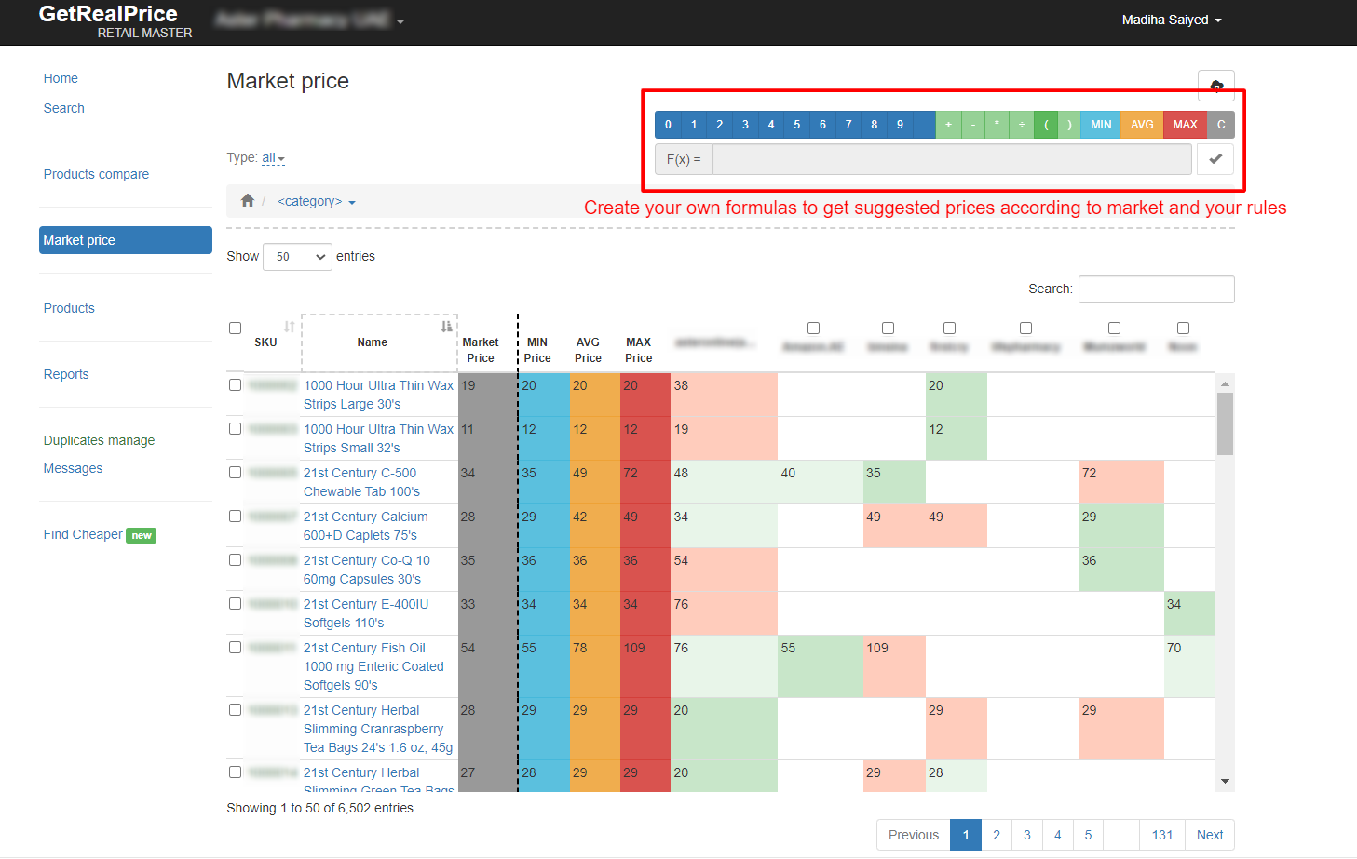Viewport: 1357px width, 859px height.
Task: Sort the table by the SKU sort icon
Action: click(289, 327)
